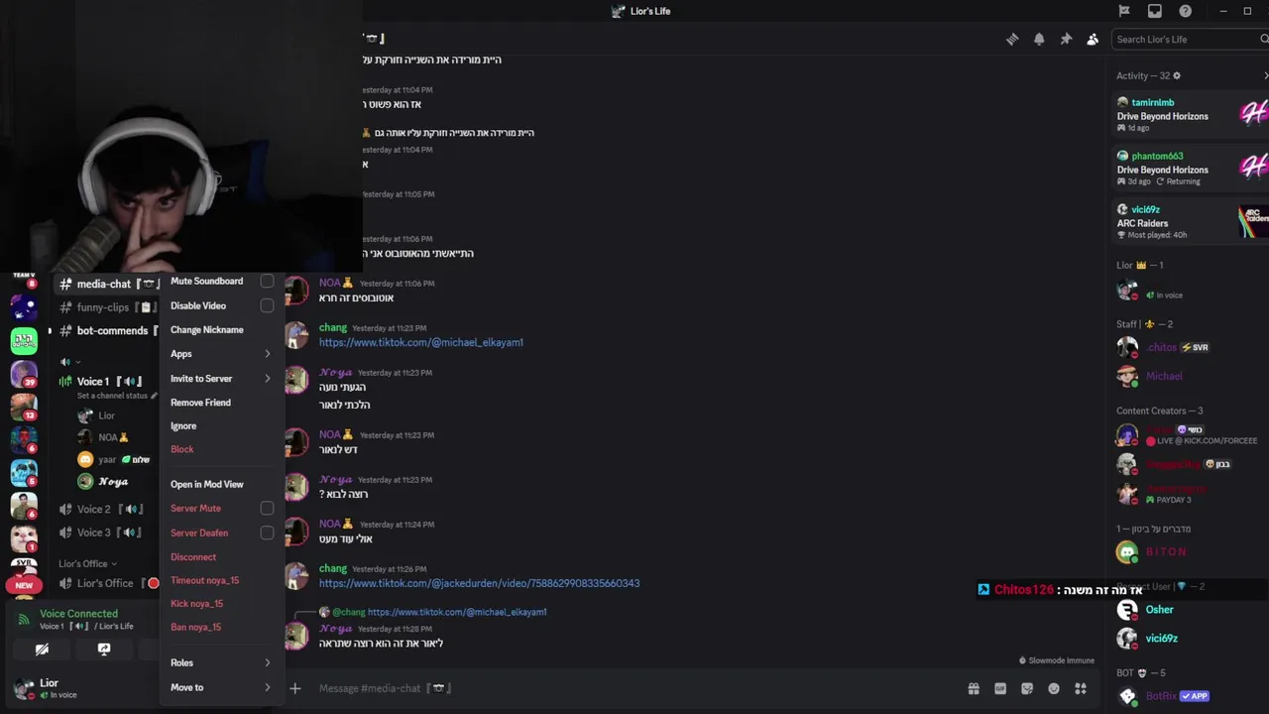Expand the Roles submenu

(x=221, y=662)
